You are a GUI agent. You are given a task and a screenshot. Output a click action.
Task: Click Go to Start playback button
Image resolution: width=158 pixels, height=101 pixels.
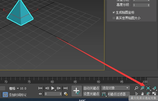[40, 88]
